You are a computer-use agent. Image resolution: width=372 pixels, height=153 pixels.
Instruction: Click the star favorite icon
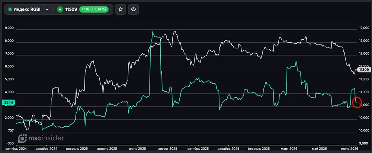tap(121, 9)
